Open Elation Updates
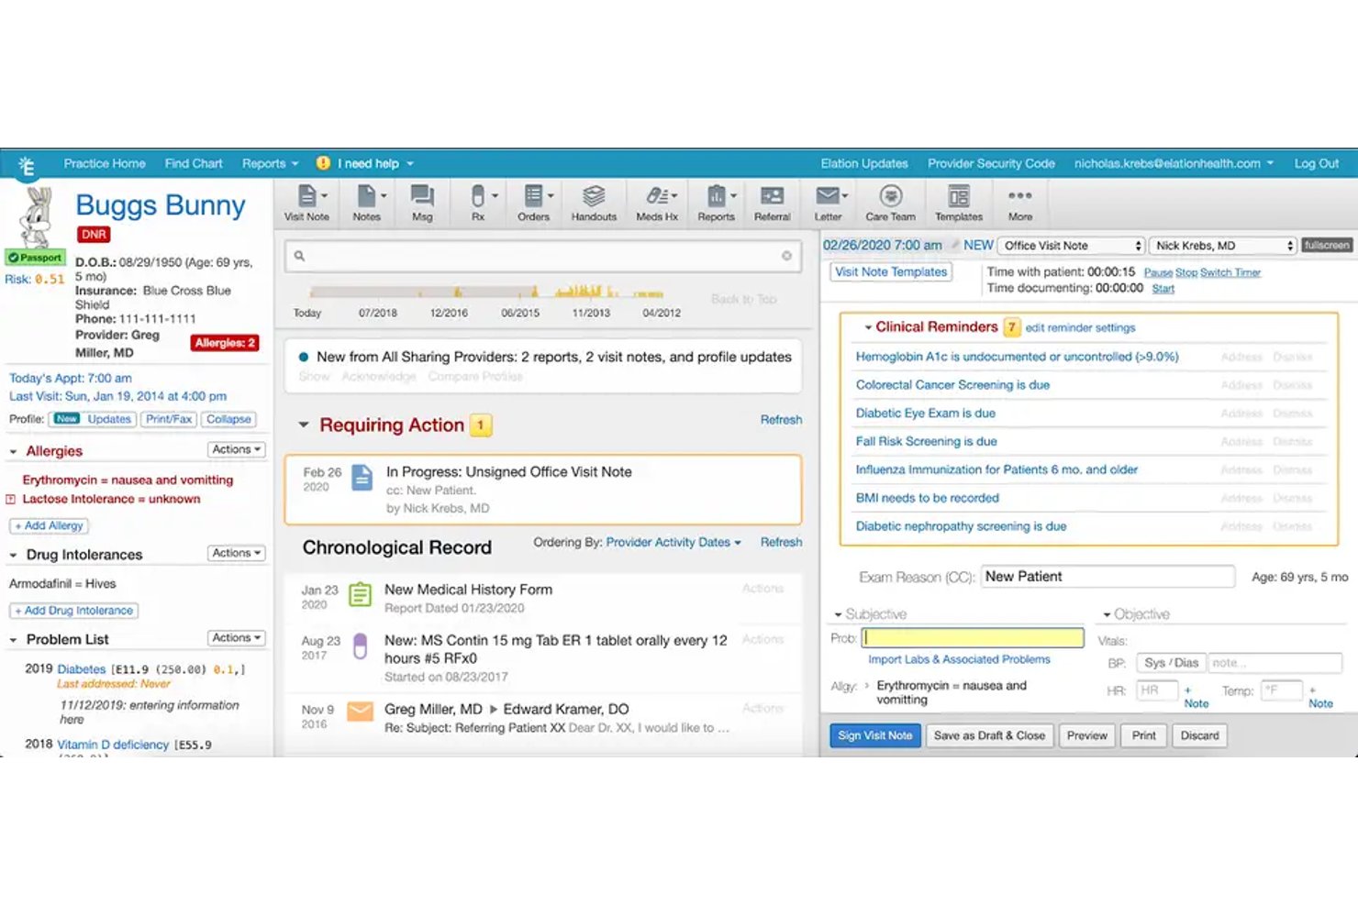The image size is (1358, 905). pyautogui.click(x=864, y=163)
